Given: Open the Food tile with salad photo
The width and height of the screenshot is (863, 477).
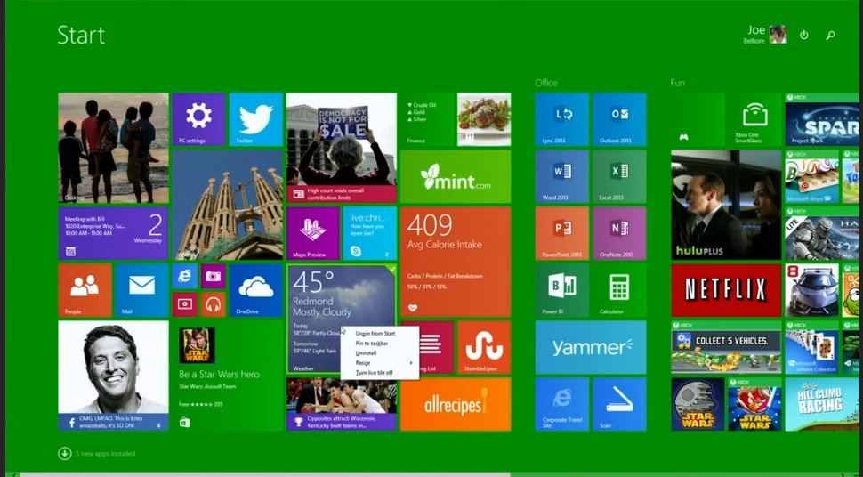Looking at the screenshot, I should [484, 119].
